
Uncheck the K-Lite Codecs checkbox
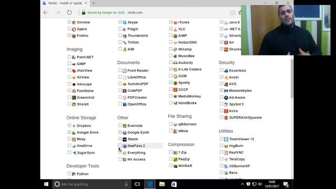tap(171, 69)
